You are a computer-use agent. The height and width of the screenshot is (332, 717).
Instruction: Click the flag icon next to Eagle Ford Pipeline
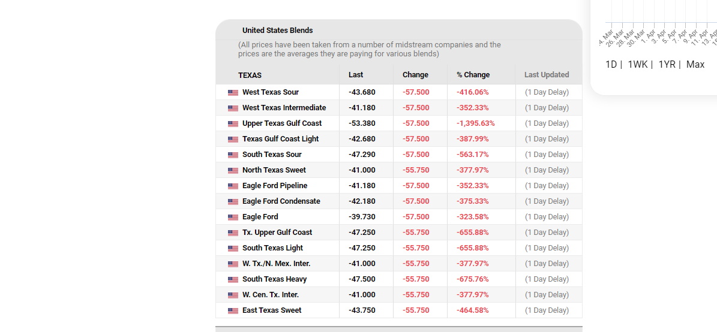coord(233,186)
